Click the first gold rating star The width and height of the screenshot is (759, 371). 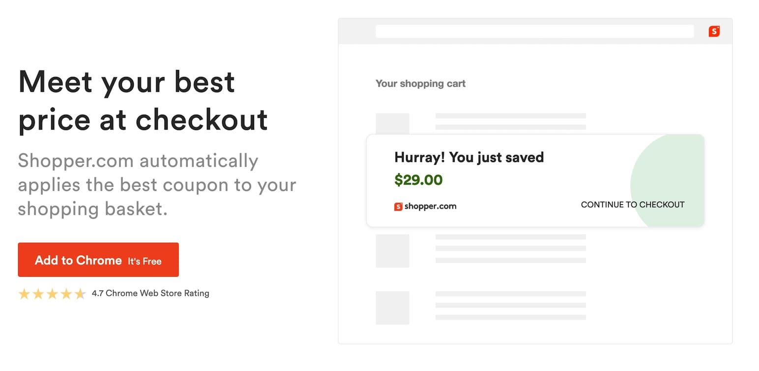click(x=24, y=294)
